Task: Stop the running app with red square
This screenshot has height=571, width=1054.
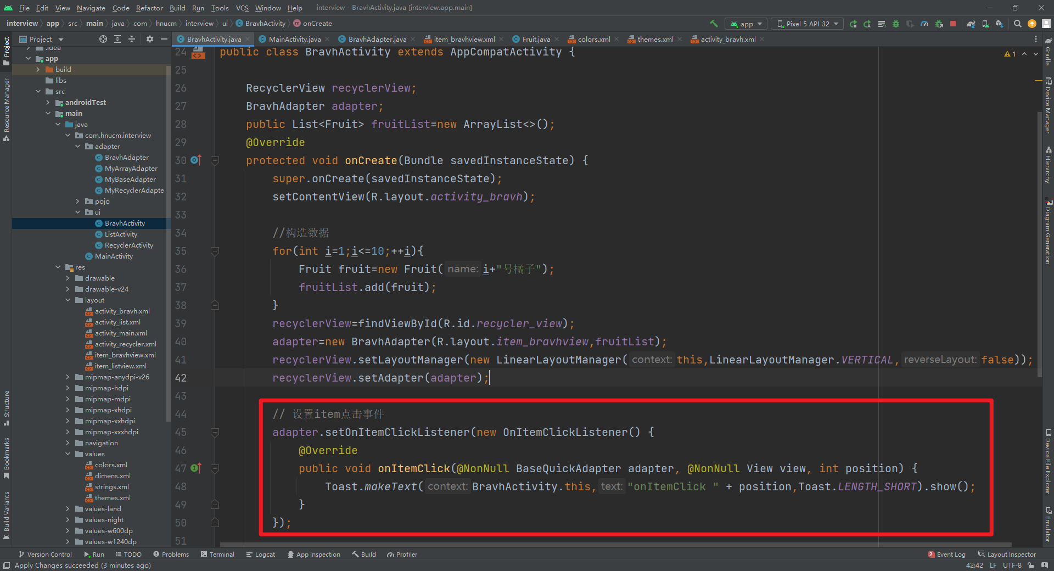Action: coord(953,24)
